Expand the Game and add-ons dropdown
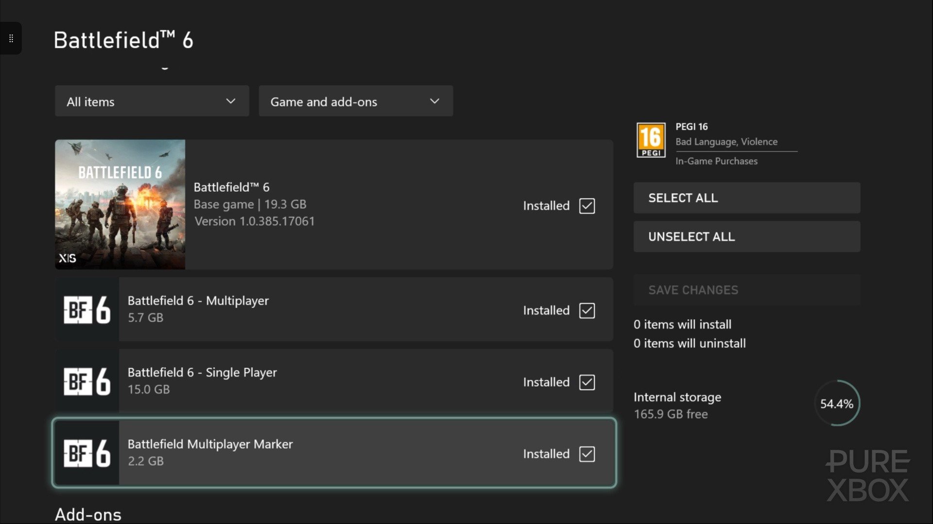 tap(356, 101)
